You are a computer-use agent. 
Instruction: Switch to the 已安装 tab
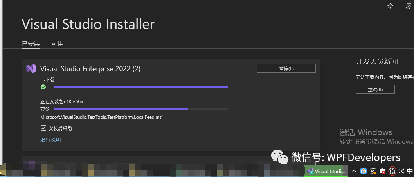[31, 43]
